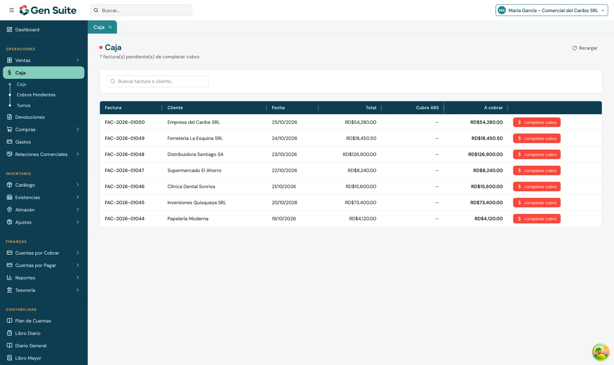Select the Caja submenu item

pos(21,84)
